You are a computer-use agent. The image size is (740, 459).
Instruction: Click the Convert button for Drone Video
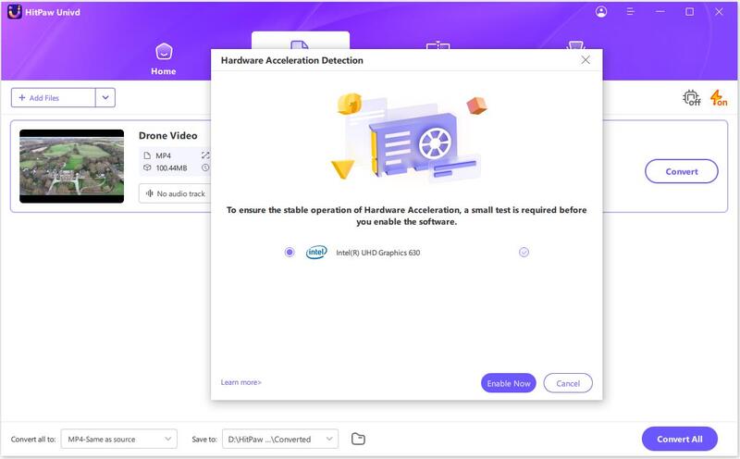[681, 171]
